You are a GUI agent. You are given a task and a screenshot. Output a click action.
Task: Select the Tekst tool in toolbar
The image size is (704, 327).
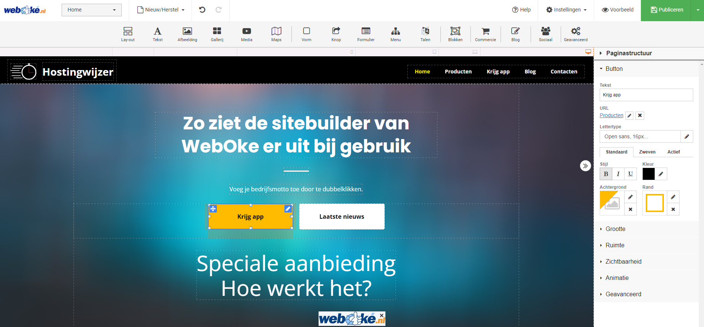tap(157, 34)
